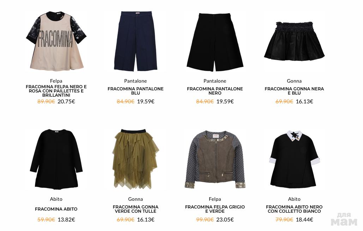Open the pink Fracomina sweatshirt product image
This screenshot has width=363, height=231.
pyautogui.click(x=56, y=41)
